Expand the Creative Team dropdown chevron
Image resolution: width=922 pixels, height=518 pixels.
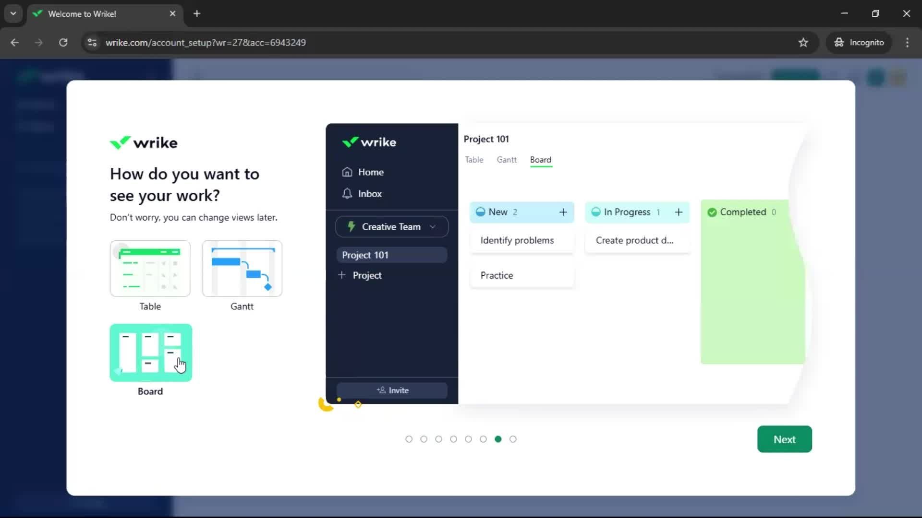[x=433, y=227]
